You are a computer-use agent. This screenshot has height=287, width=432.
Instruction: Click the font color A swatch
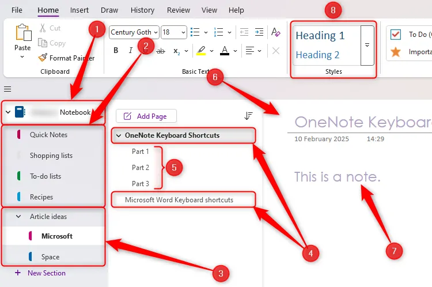click(x=224, y=51)
